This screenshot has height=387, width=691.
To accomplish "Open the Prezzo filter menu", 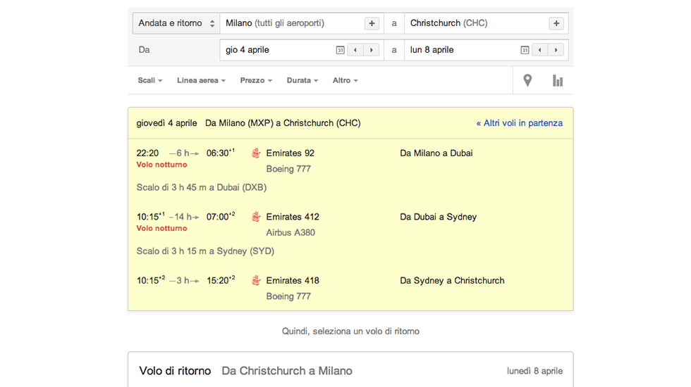I will pyautogui.click(x=256, y=80).
